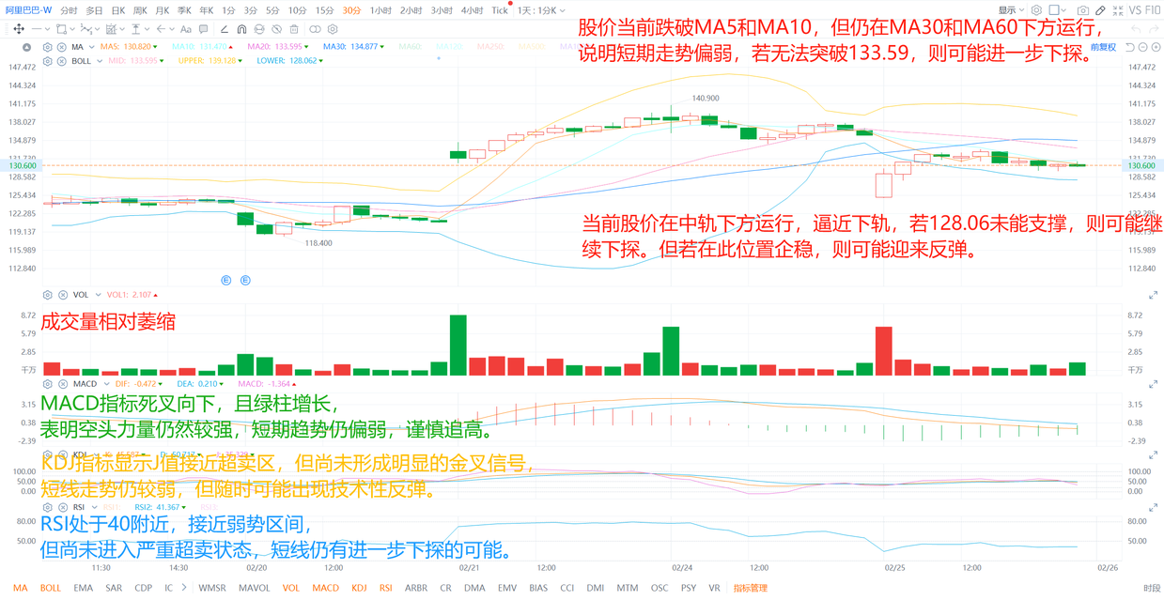The width and height of the screenshot is (1164, 600).
Task: Open F10 company info
Action: coord(1153,10)
